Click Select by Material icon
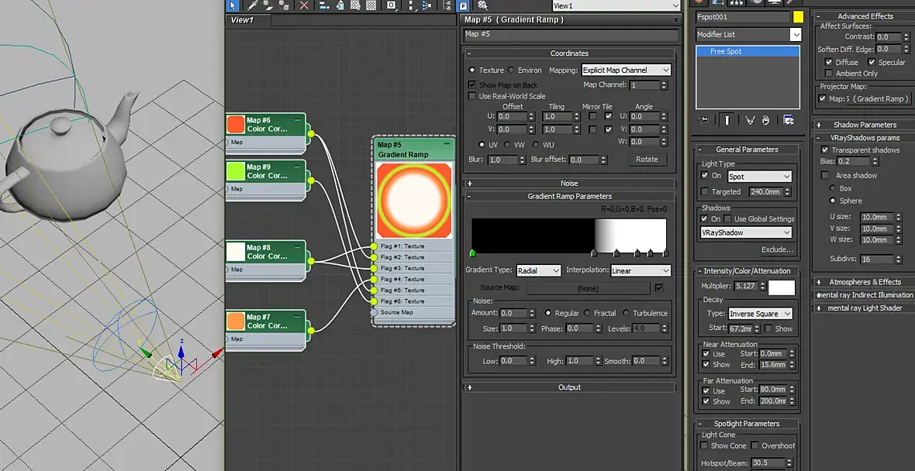Screen dimensions: 915x471 [x=483, y=5]
